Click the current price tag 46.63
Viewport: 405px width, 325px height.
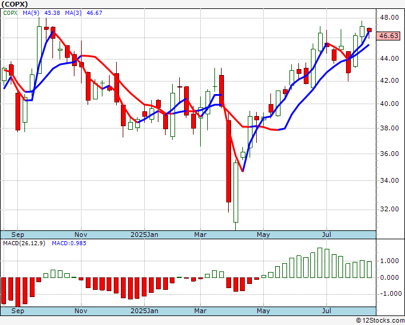tap(388, 36)
